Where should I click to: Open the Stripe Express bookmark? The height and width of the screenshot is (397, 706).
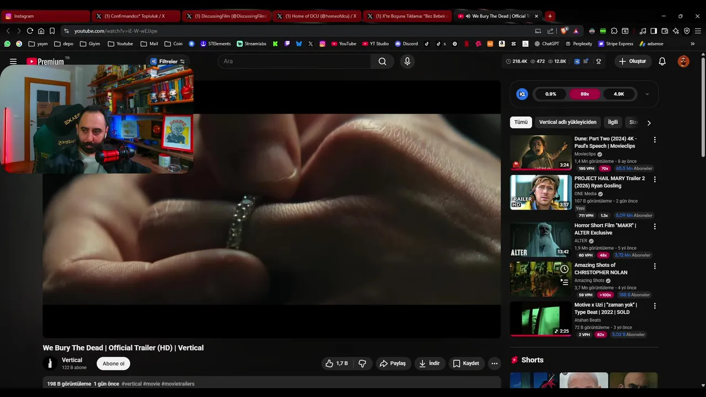click(x=616, y=44)
